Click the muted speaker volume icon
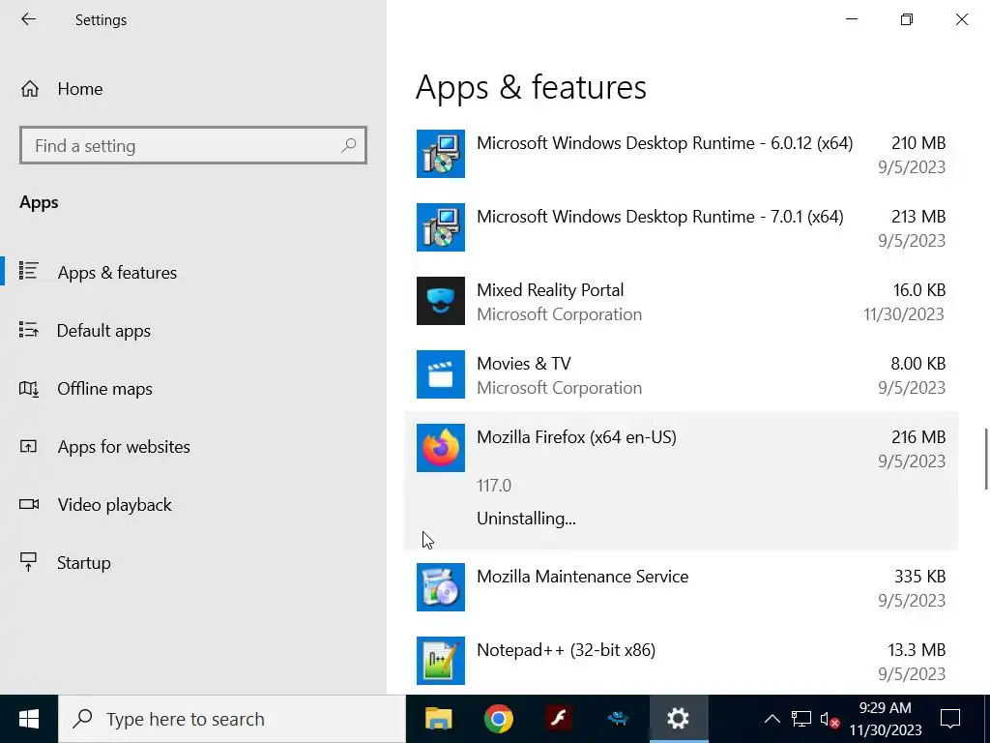The height and width of the screenshot is (743, 990). [x=830, y=719]
